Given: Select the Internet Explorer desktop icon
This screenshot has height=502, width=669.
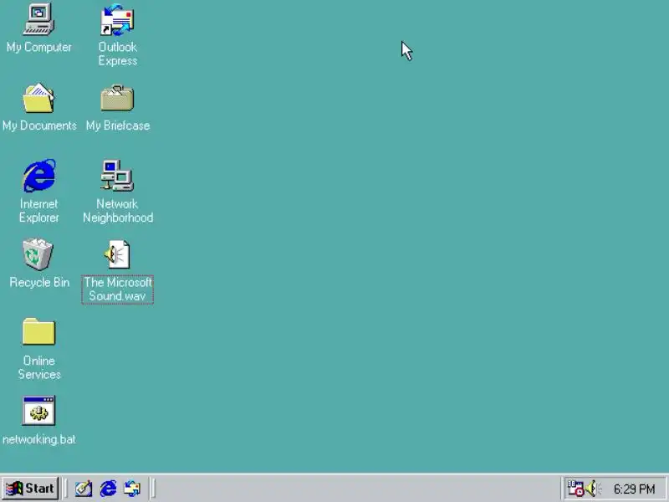Looking at the screenshot, I should (x=38, y=176).
